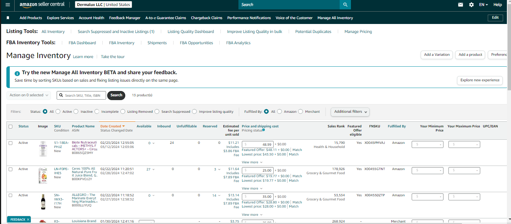This screenshot has width=511, height=224.
Task: Edit the 48.99 price field
Action: point(258,144)
